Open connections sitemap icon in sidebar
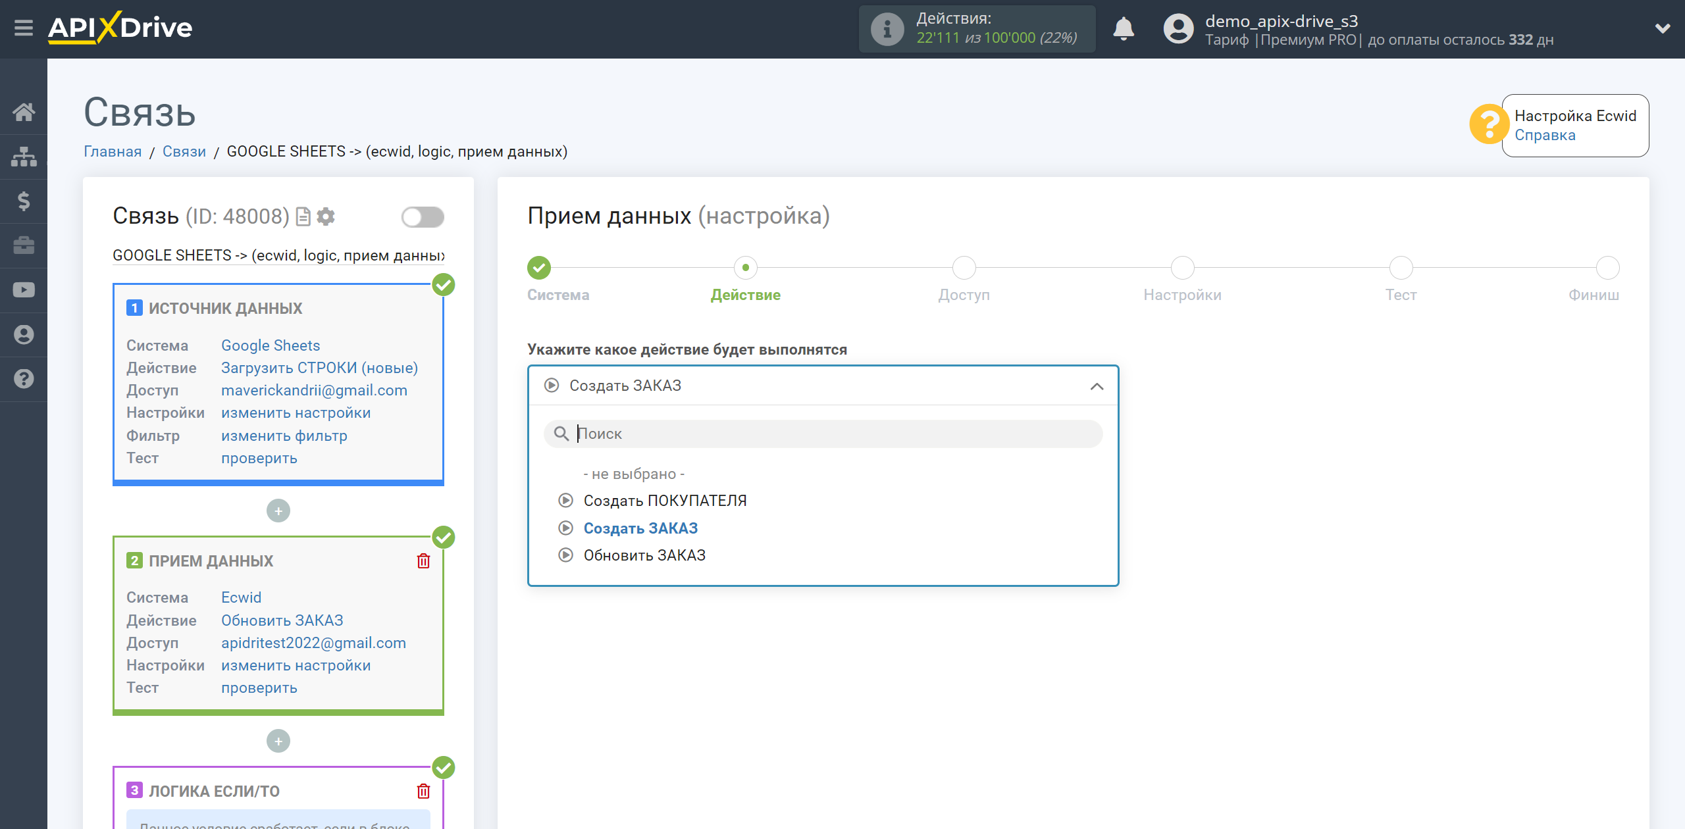 (24, 157)
